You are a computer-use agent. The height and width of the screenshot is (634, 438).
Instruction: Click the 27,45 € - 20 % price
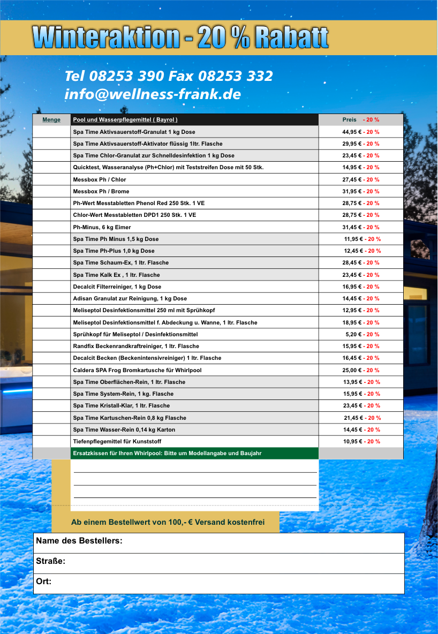point(361,179)
